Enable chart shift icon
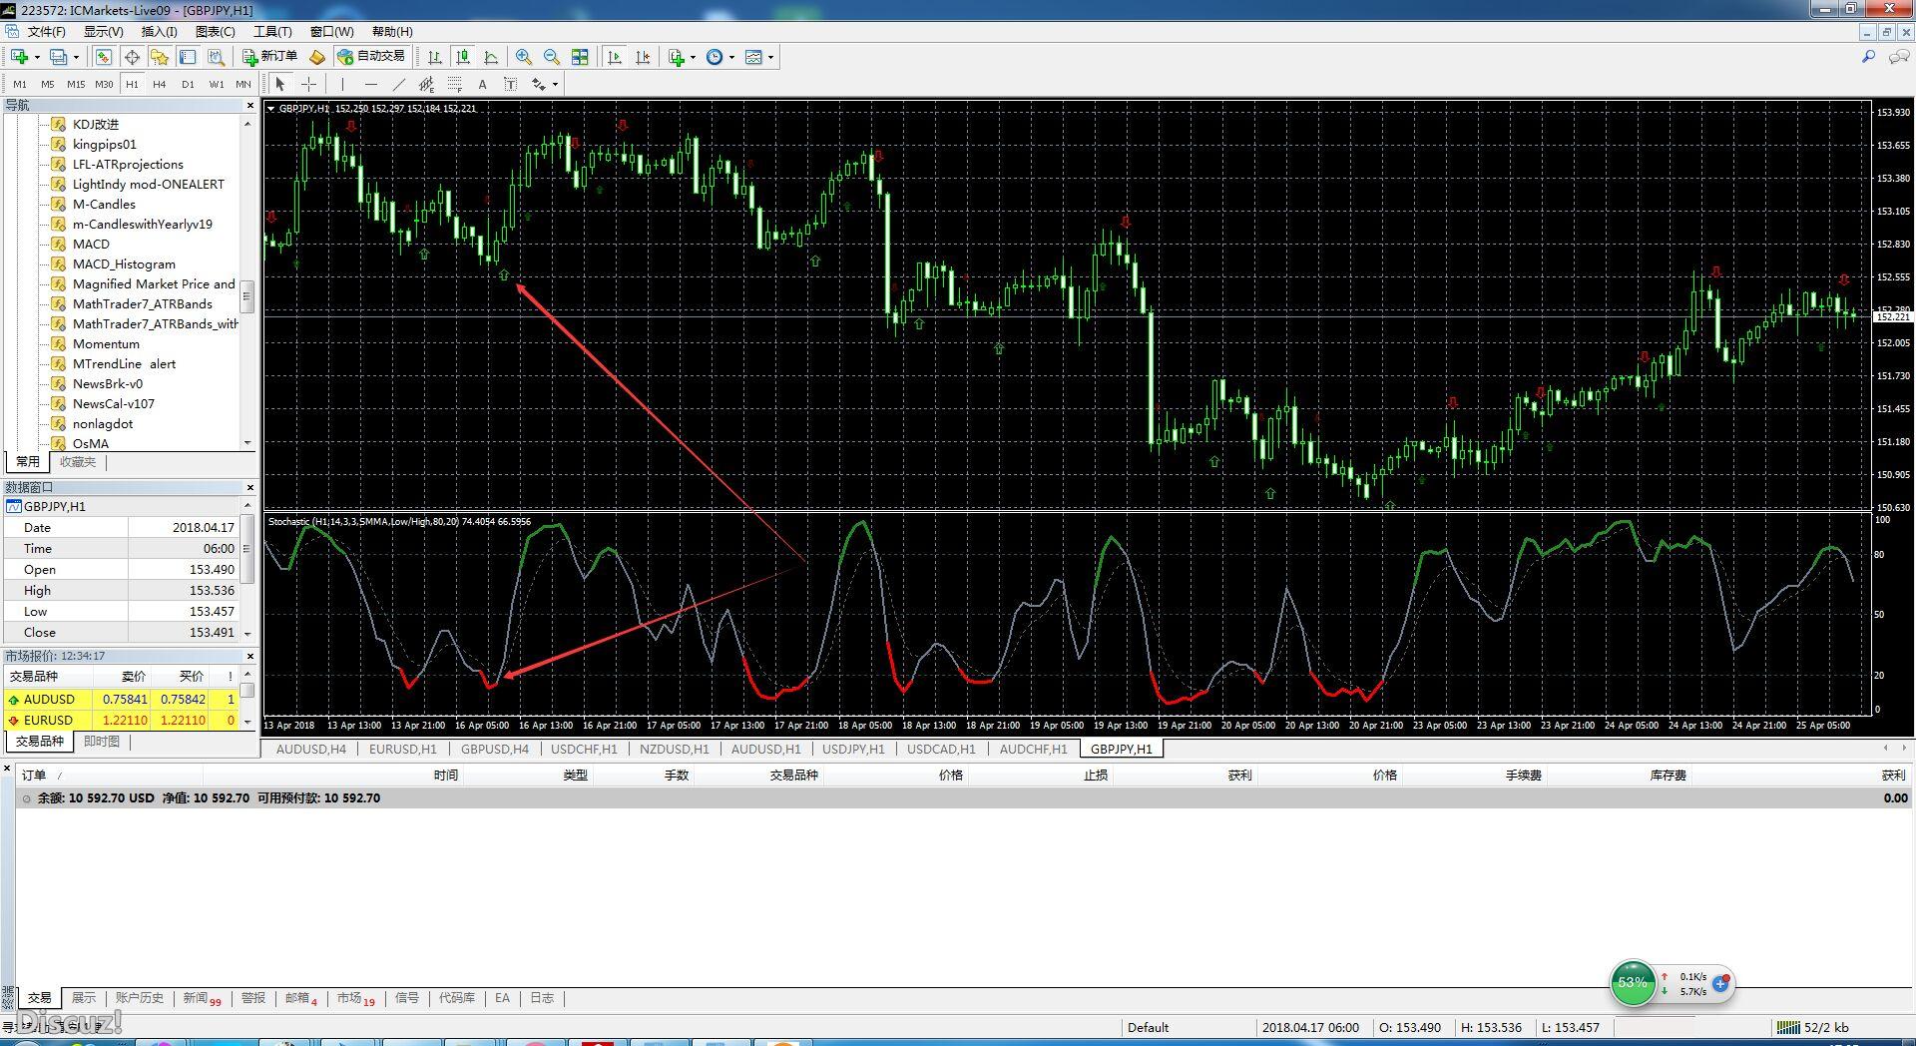This screenshot has width=1916, height=1046. tap(643, 57)
